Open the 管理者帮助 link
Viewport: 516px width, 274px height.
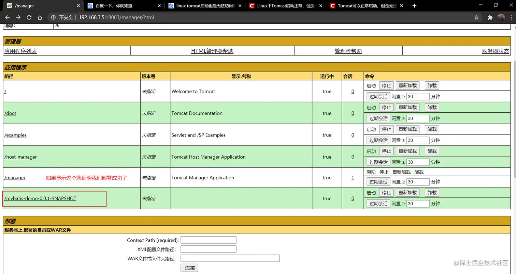pyautogui.click(x=348, y=51)
